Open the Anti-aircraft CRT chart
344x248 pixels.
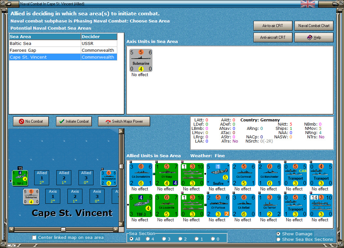[273, 37]
